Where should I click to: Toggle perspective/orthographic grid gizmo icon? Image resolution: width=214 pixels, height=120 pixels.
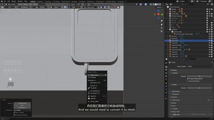tap(162, 31)
